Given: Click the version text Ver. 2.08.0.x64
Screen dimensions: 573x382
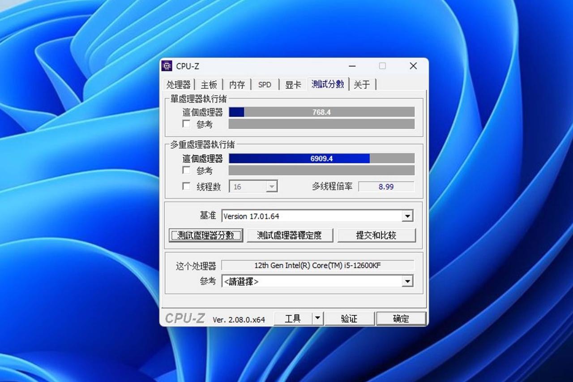Looking at the screenshot, I should 239,319.
